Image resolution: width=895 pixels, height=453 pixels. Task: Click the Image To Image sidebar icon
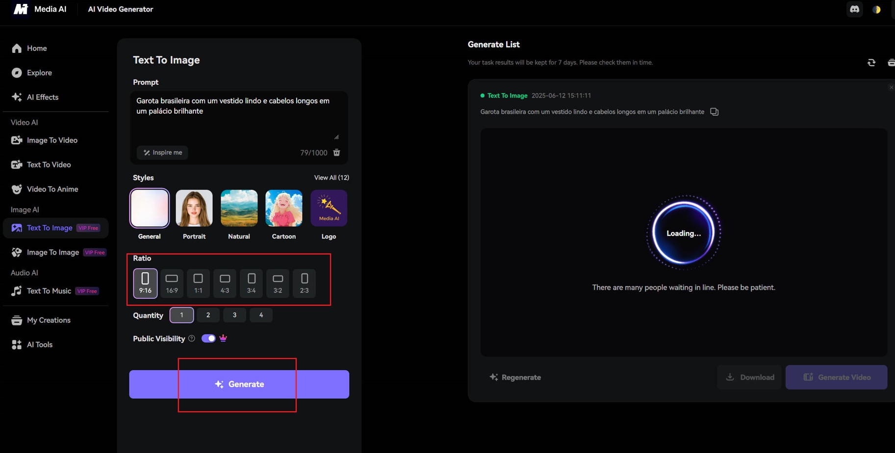coord(17,252)
